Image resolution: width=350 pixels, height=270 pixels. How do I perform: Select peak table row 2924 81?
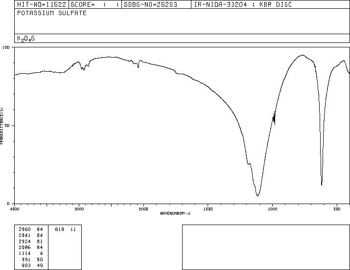tap(31, 242)
